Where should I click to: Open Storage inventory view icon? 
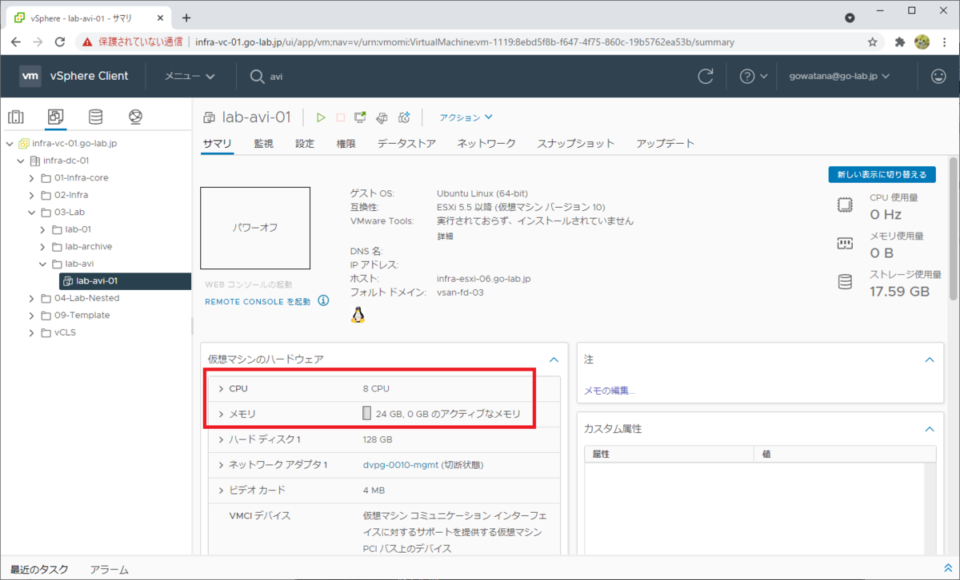[95, 117]
